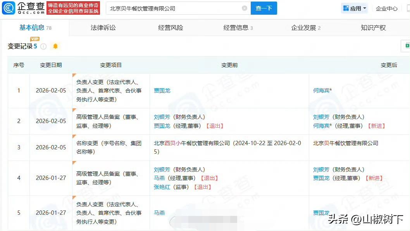410x231 pixels.
Task: Click the info icon beside 变更记录
Action: click(43, 46)
